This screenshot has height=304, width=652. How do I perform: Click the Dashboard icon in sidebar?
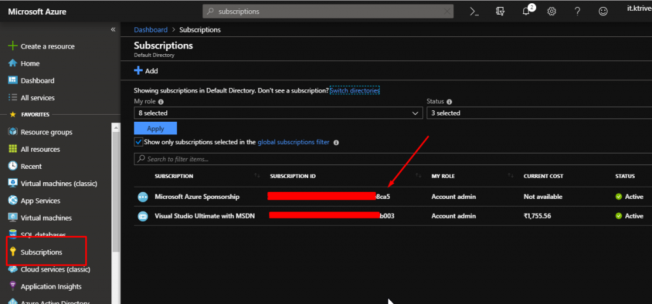pyautogui.click(x=13, y=80)
